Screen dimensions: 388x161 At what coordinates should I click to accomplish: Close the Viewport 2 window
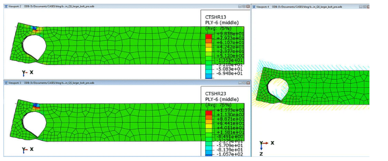(x=248, y=7)
